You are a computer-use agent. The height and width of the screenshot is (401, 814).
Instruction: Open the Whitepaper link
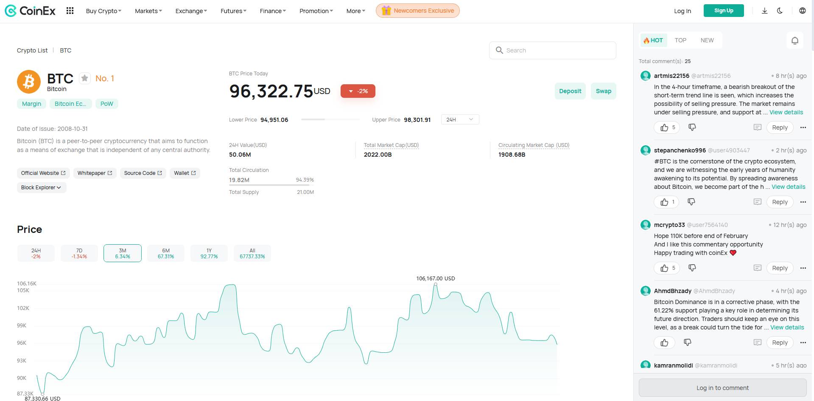pyautogui.click(x=95, y=173)
